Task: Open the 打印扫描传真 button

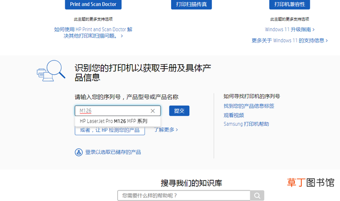Action: [191, 4]
